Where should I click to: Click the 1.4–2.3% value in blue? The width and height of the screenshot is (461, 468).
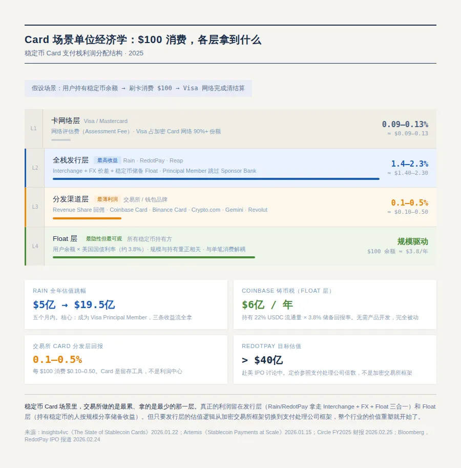pyautogui.click(x=409, y=164)
